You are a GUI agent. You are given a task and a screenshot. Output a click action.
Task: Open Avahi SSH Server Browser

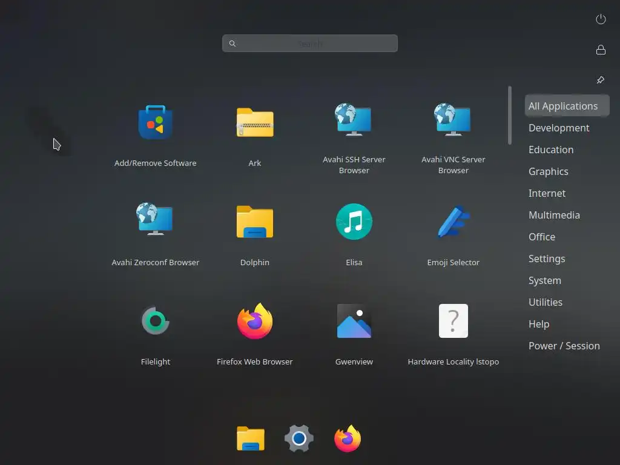(x=354, y=119)
